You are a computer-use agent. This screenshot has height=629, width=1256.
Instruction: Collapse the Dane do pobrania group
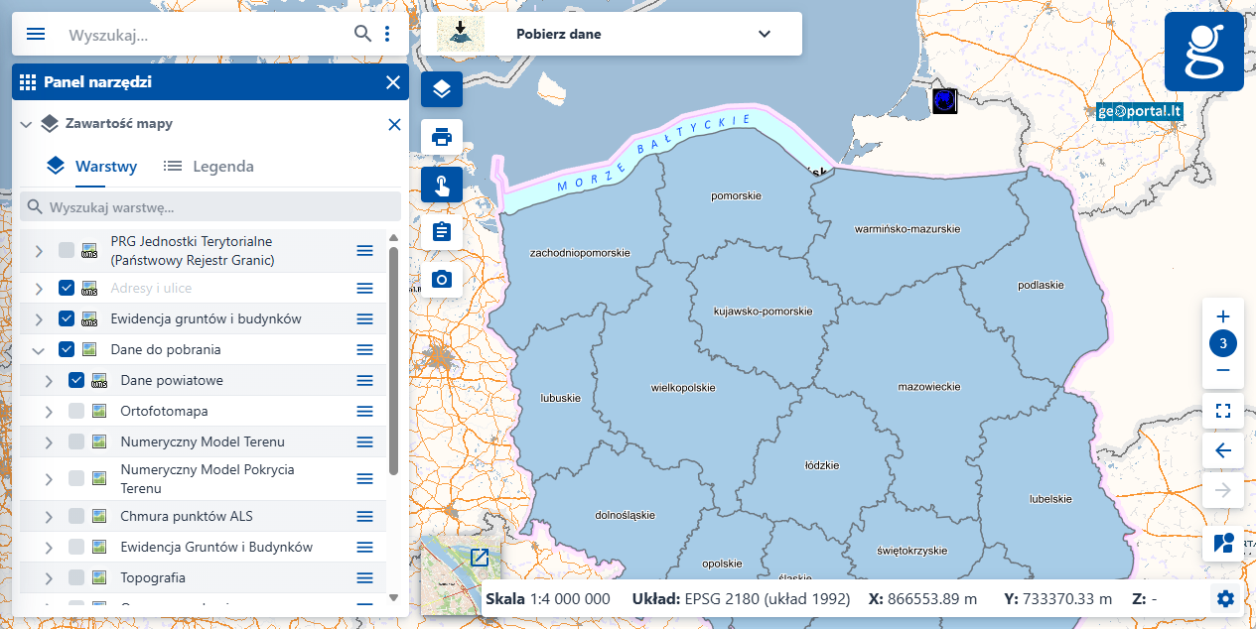(39, 350)
